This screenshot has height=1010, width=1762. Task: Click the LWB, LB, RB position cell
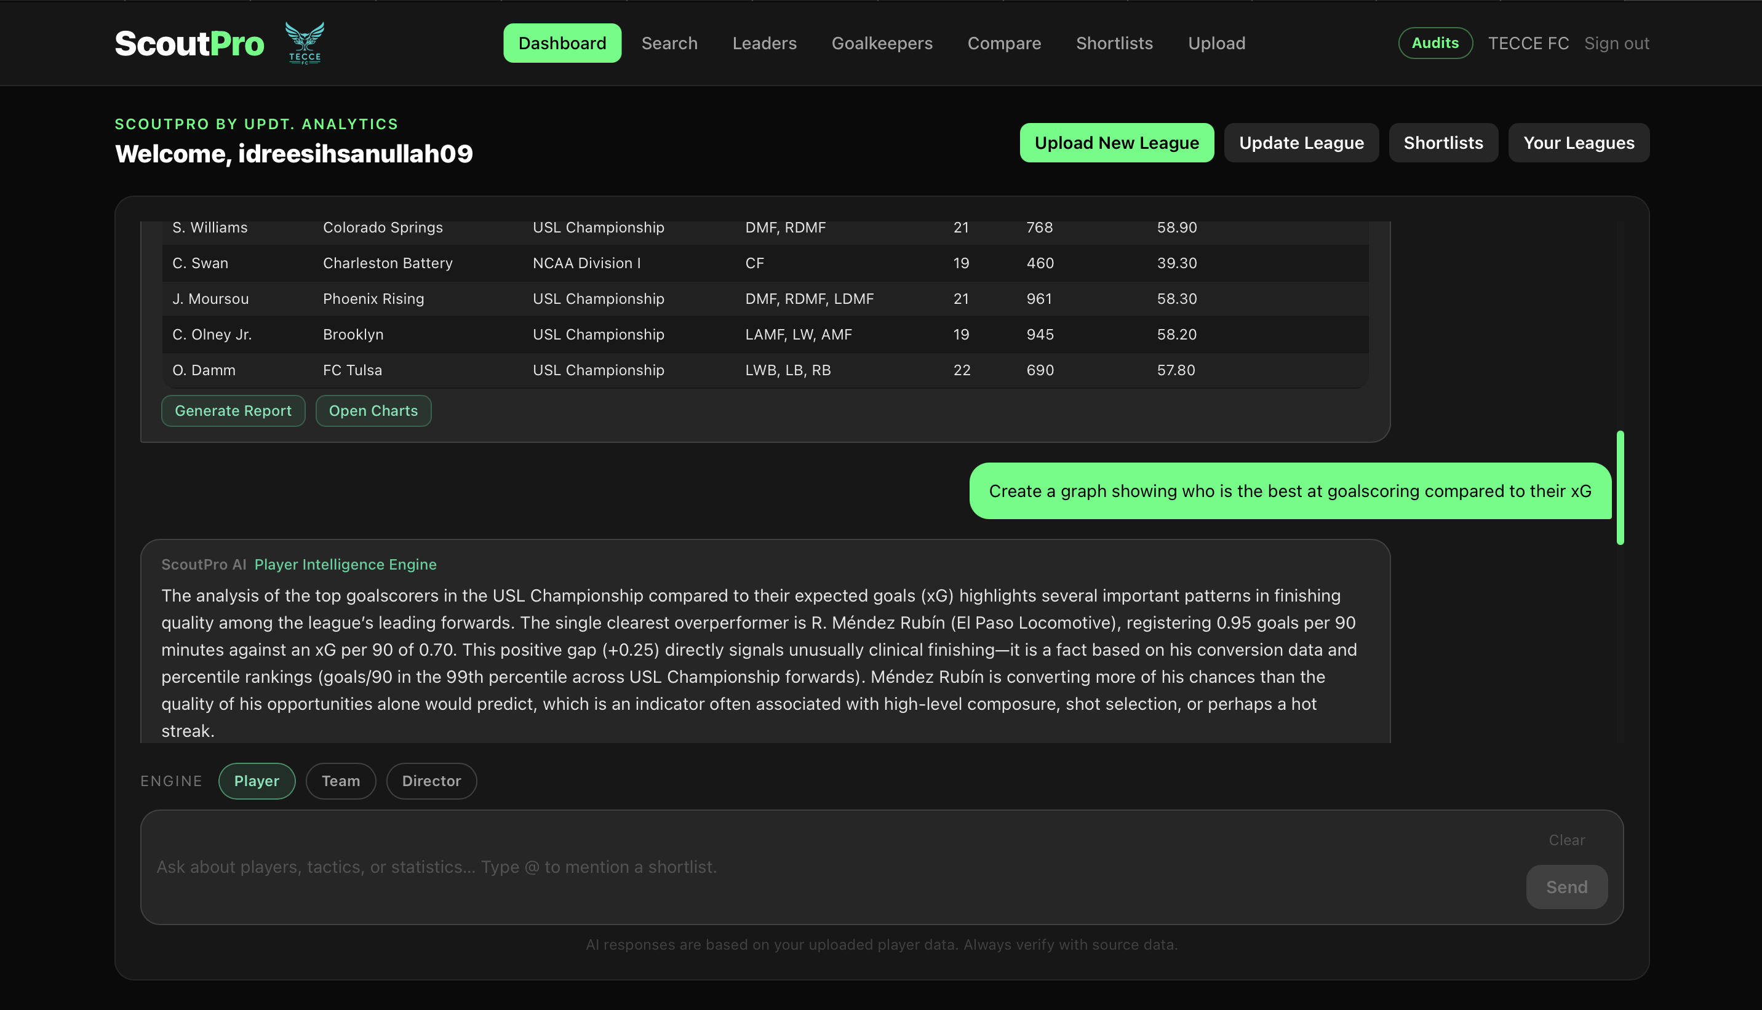[x=788, y=370]
